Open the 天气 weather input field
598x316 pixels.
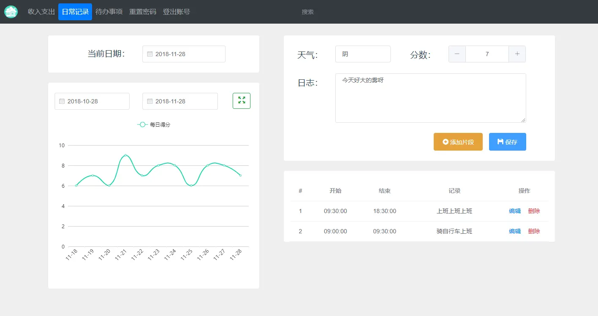363,54
